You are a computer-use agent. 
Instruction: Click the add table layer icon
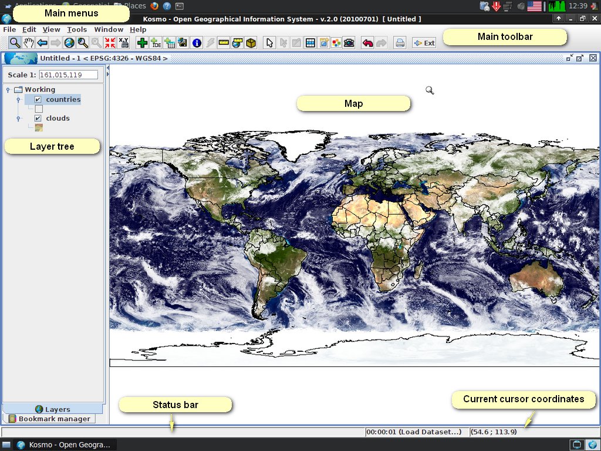[170, 42]
